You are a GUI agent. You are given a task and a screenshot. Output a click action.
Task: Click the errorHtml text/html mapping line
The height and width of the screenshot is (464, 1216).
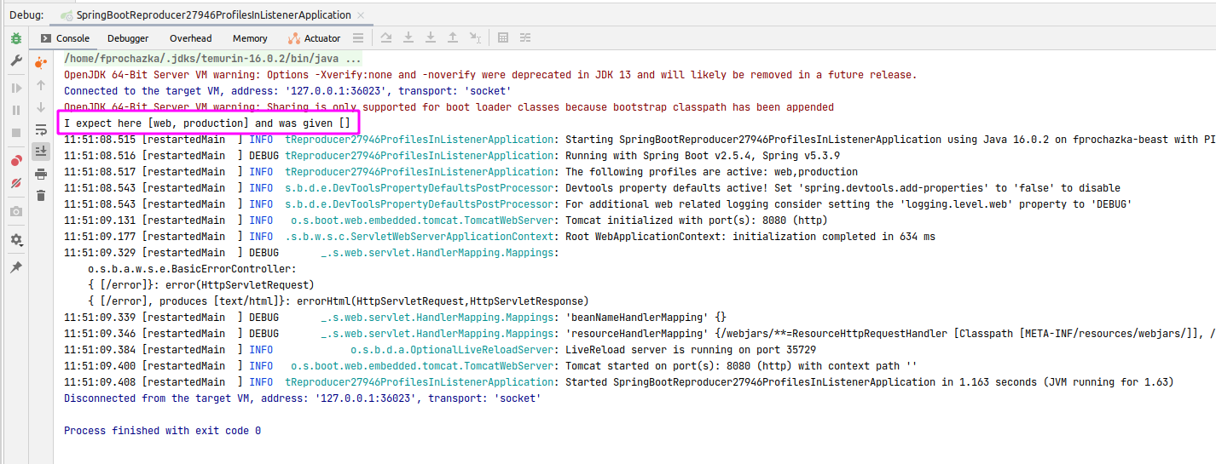339,301
